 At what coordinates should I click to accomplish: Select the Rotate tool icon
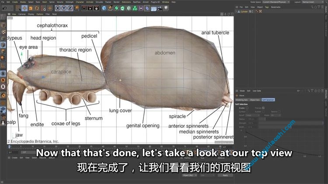click(x=37, y=8)
